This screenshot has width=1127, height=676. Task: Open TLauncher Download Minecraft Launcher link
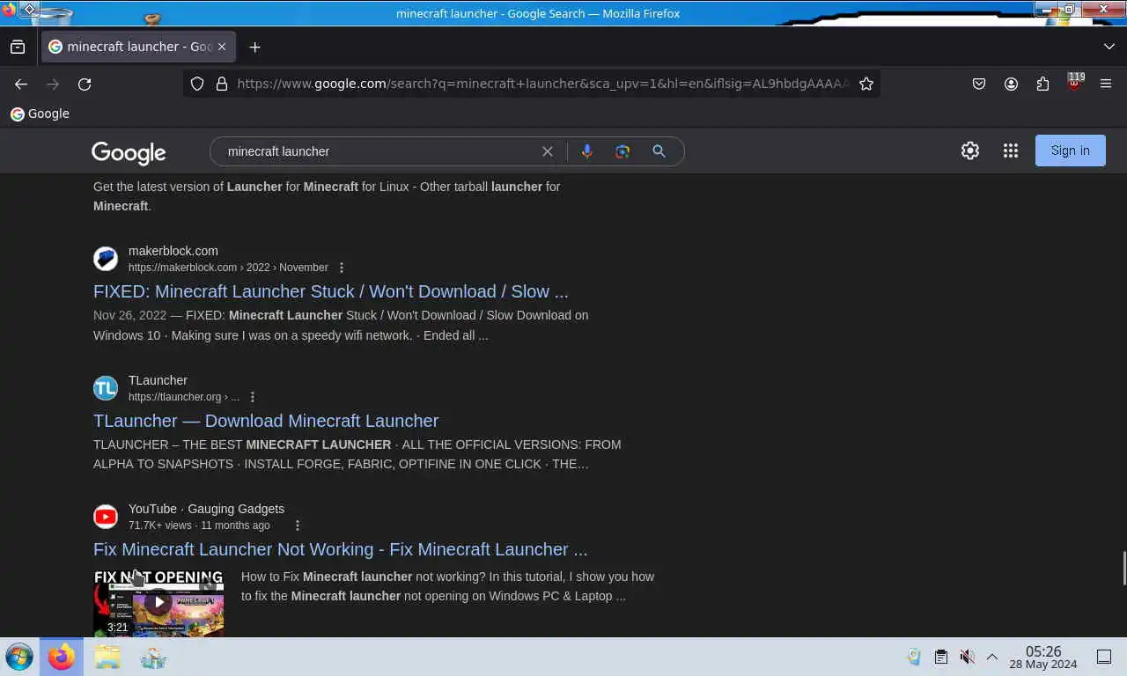(266, 421)
